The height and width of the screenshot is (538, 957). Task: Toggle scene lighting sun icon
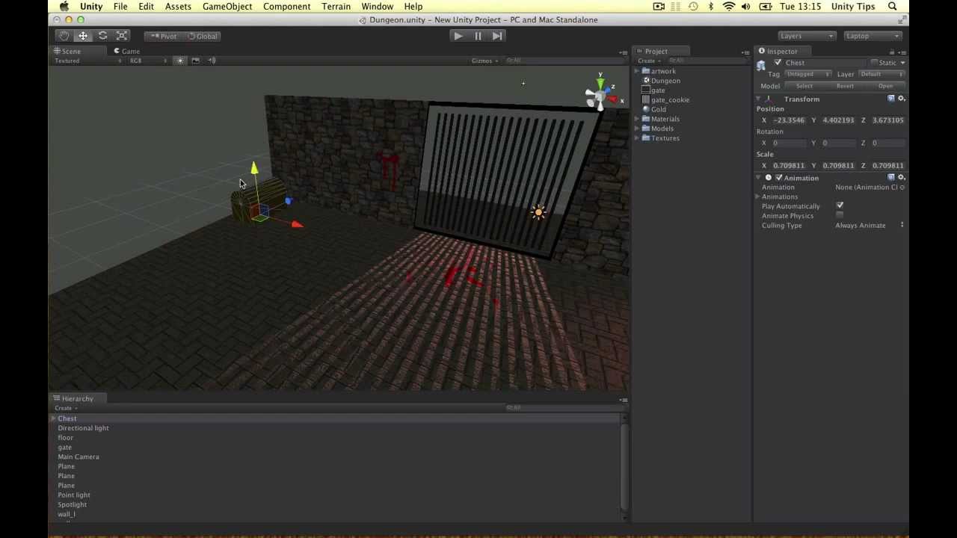(179, 61)
